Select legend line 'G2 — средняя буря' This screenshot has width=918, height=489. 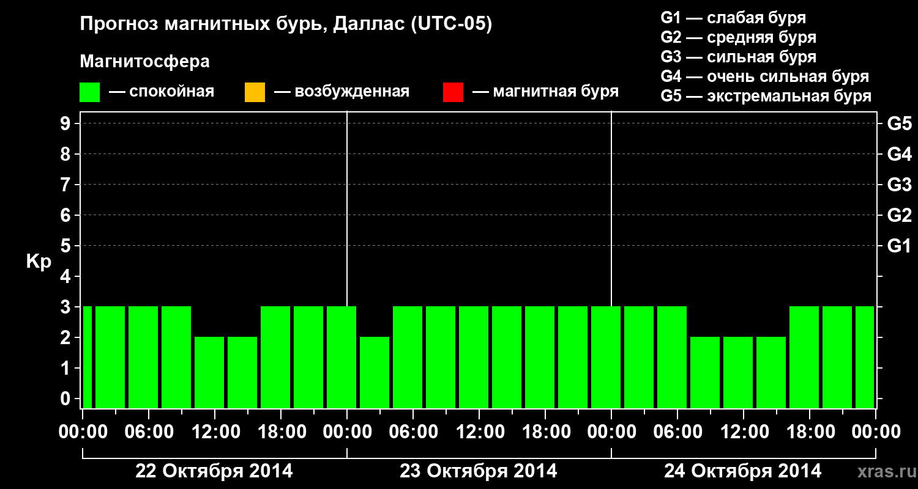(739, 37)
